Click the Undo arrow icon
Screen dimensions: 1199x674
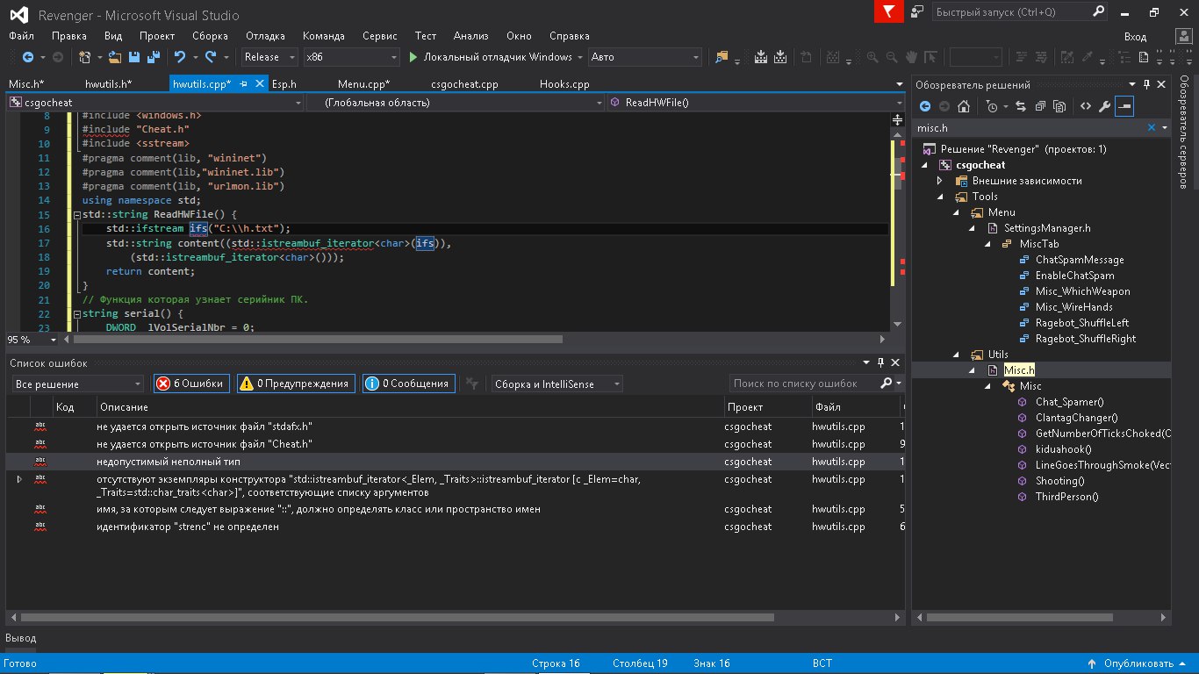(x=180, y=57)
